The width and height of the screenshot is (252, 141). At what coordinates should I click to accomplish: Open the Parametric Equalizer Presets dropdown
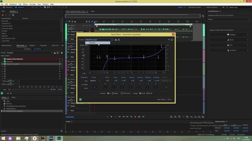(99, 40)
